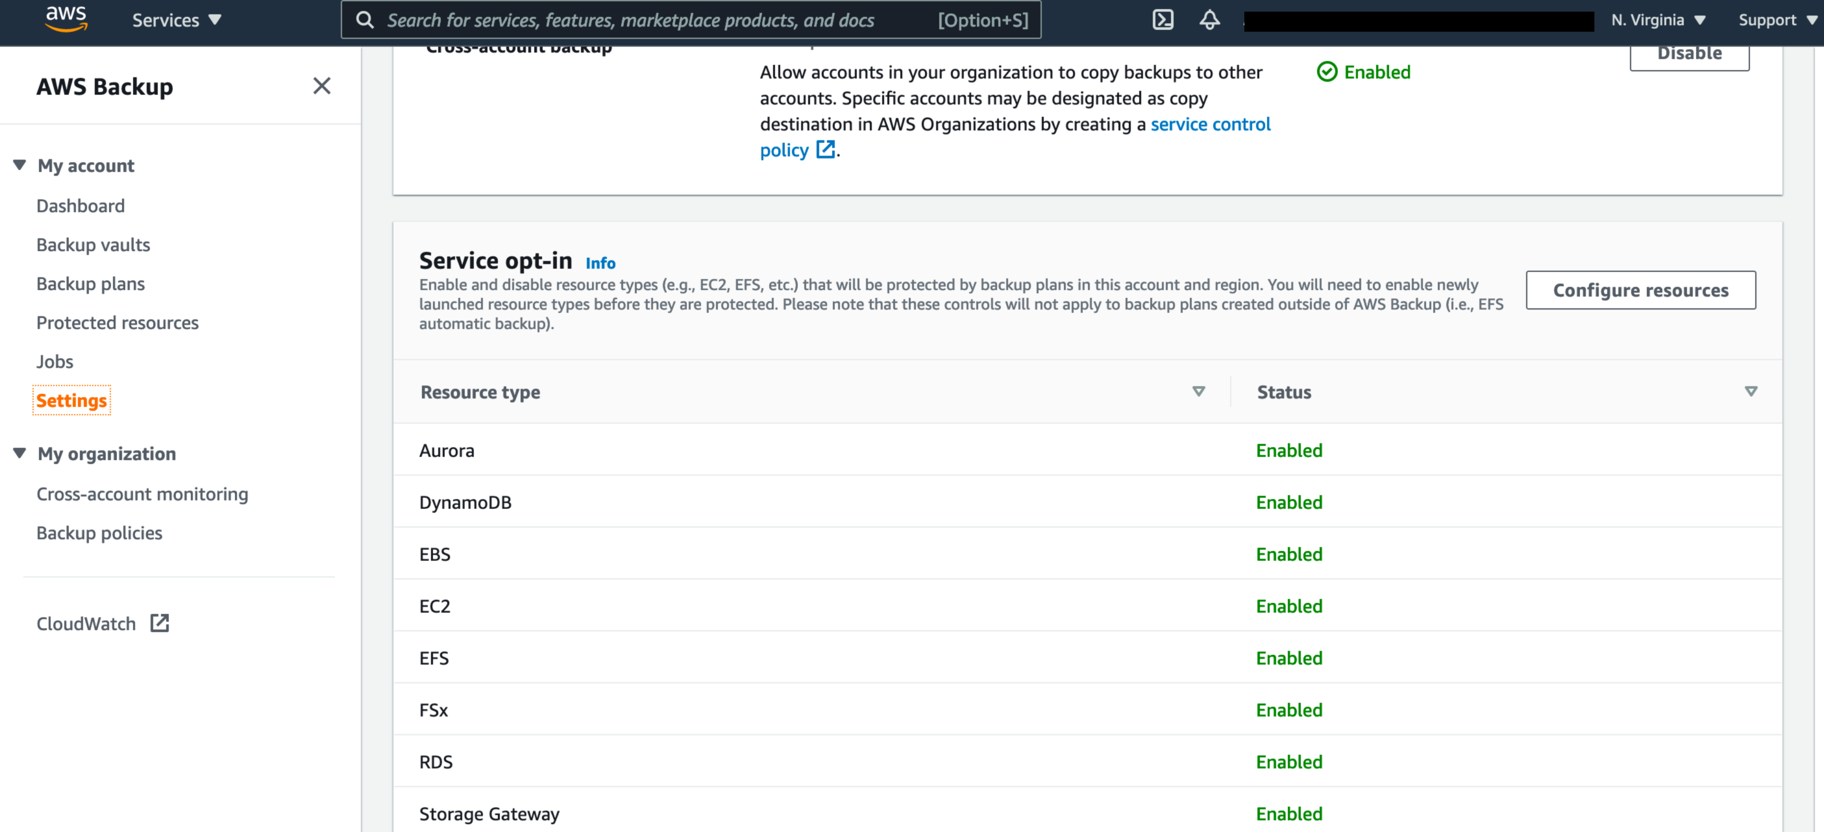The image size is (1824, 832).
Task: Click the Cross-account monitoring icon
Action: [142, 493]
